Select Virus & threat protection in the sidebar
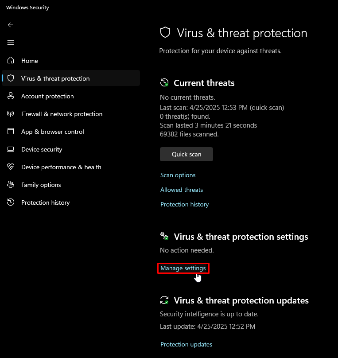The width and height of the screenshot is (338, 358). [55, 78]
